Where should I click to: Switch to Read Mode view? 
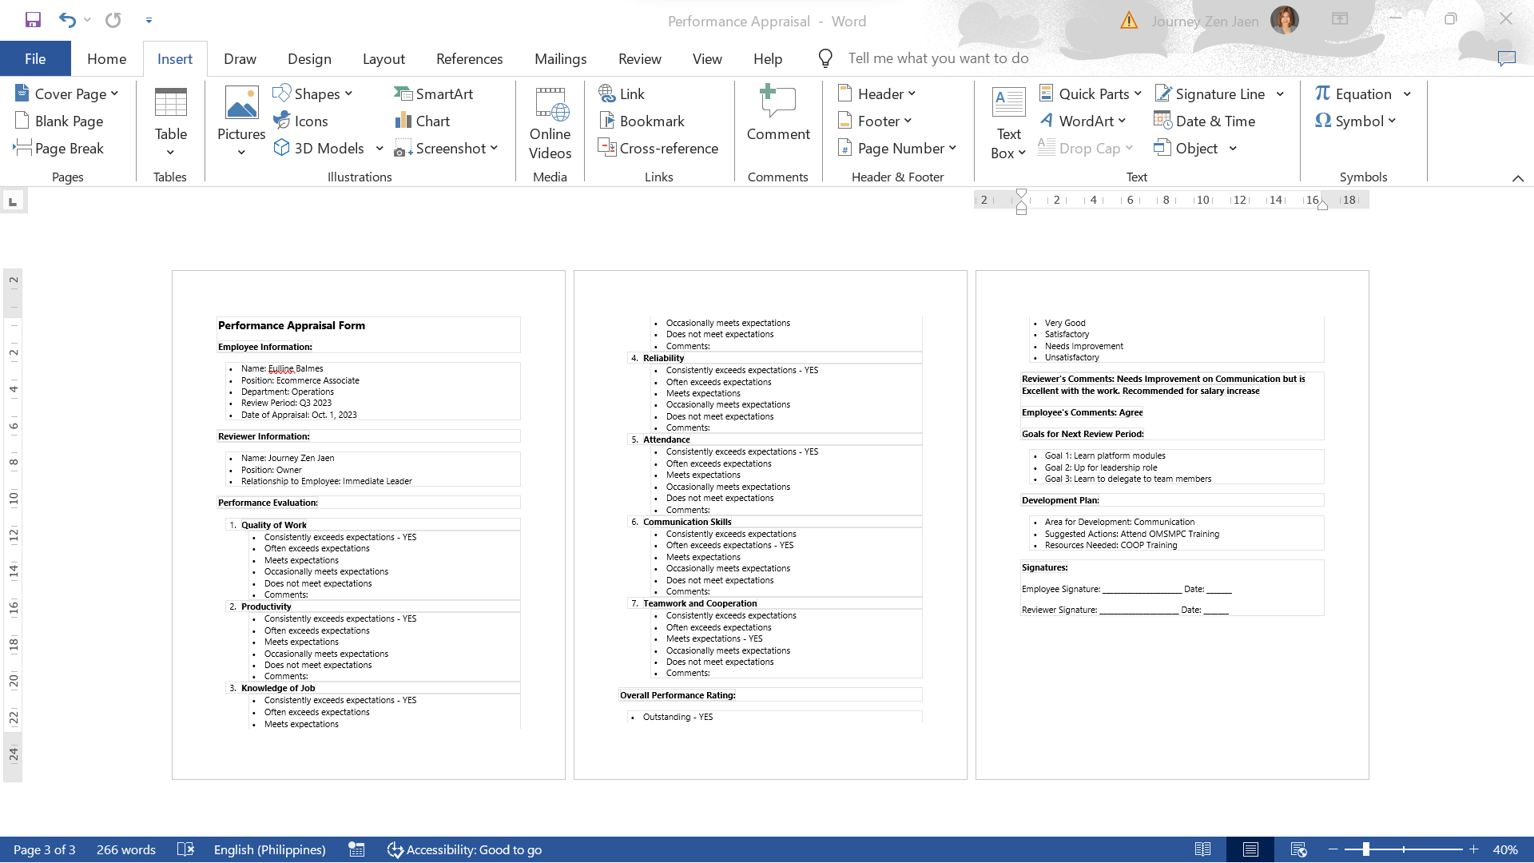(x=1202, y=850)
